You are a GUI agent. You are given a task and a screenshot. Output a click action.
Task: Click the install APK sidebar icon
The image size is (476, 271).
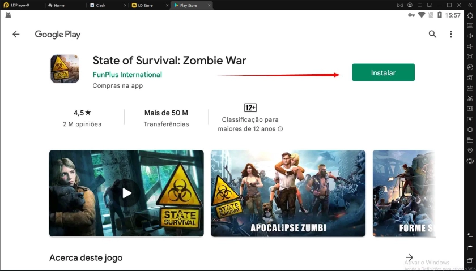(x=470, y=88)
